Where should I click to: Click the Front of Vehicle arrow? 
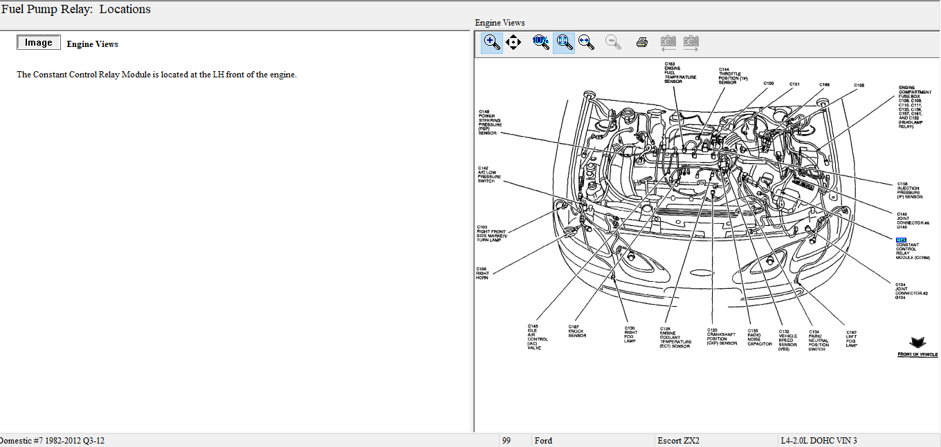point(917,343)
